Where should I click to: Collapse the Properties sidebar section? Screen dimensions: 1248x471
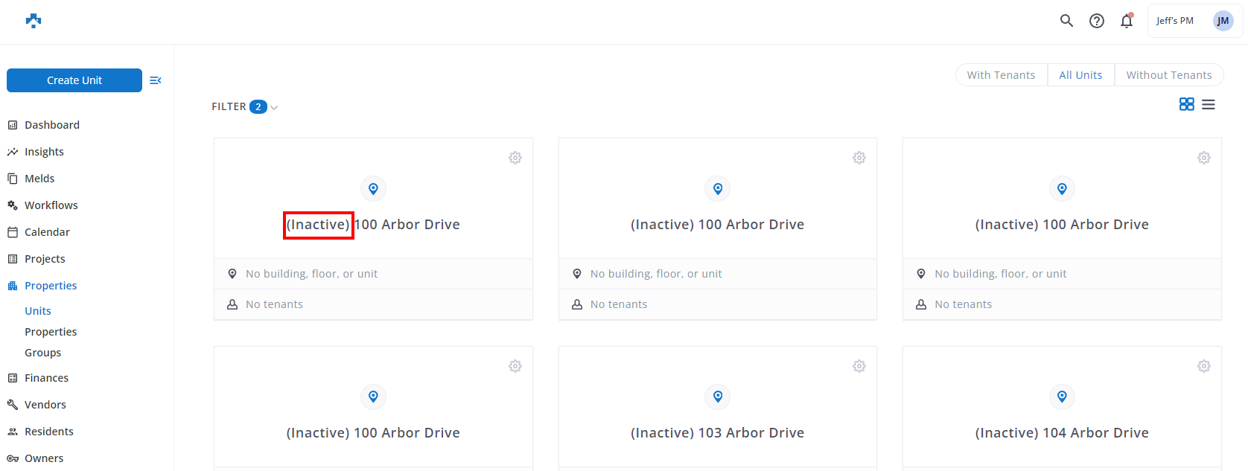pos(51,286)
